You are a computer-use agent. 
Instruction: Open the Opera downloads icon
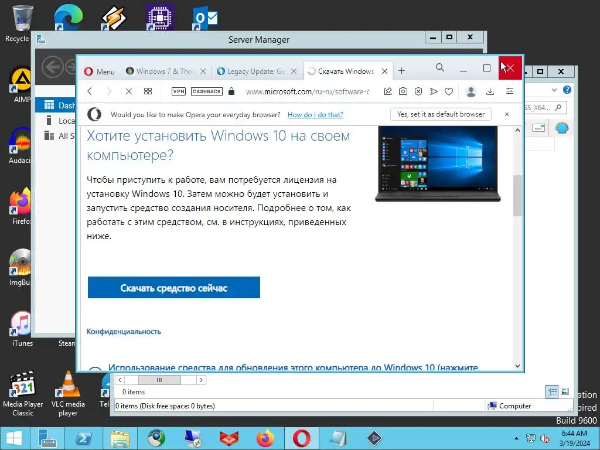tap(490, 91)
